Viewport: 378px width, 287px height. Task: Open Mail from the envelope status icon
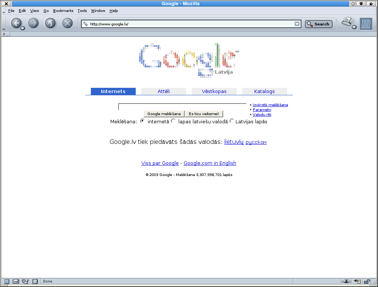(x=16, y=281)
